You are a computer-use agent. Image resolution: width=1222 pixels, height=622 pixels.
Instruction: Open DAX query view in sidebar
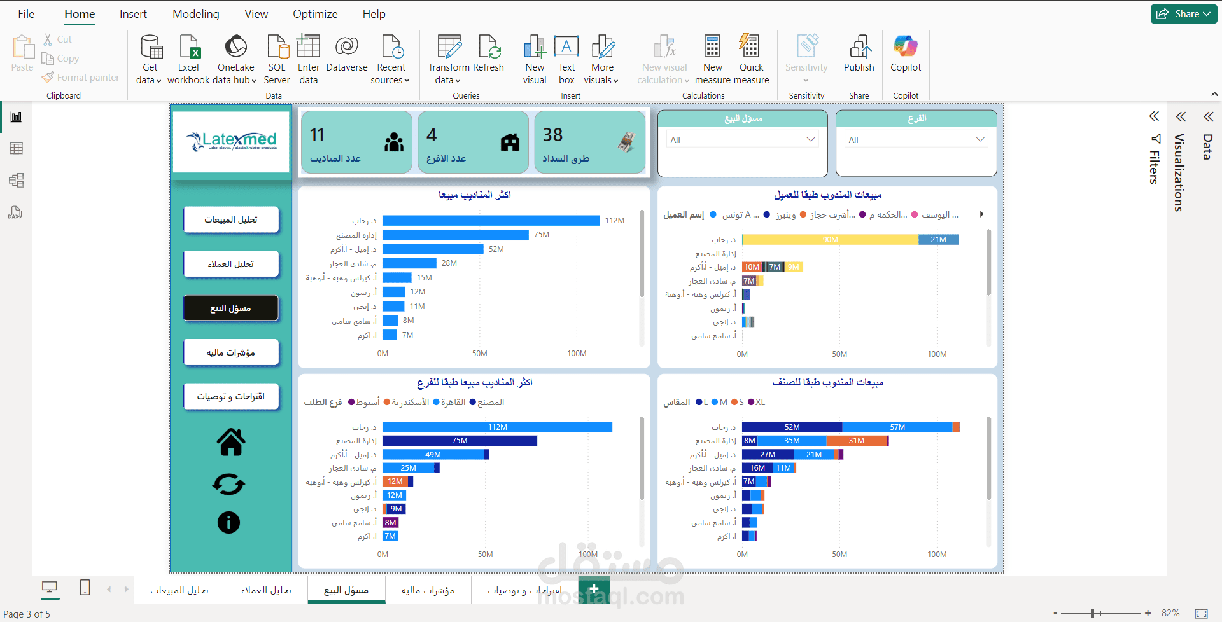(16, 212)
